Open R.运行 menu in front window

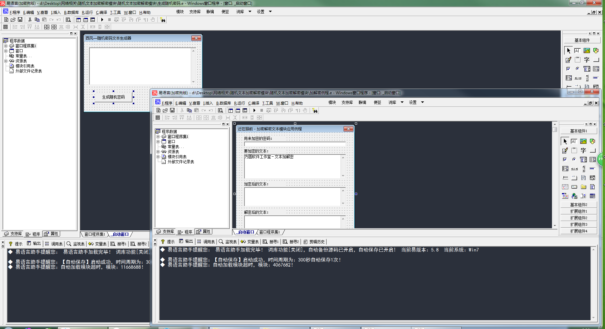(x=239, y=103)
